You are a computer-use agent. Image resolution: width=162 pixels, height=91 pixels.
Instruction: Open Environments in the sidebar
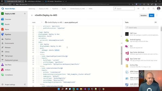point(9,43)
